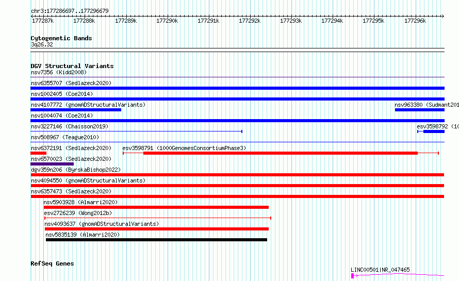Open the esv3598791 (1000GenomesConsortiumPhase3) label

point(184,148)
